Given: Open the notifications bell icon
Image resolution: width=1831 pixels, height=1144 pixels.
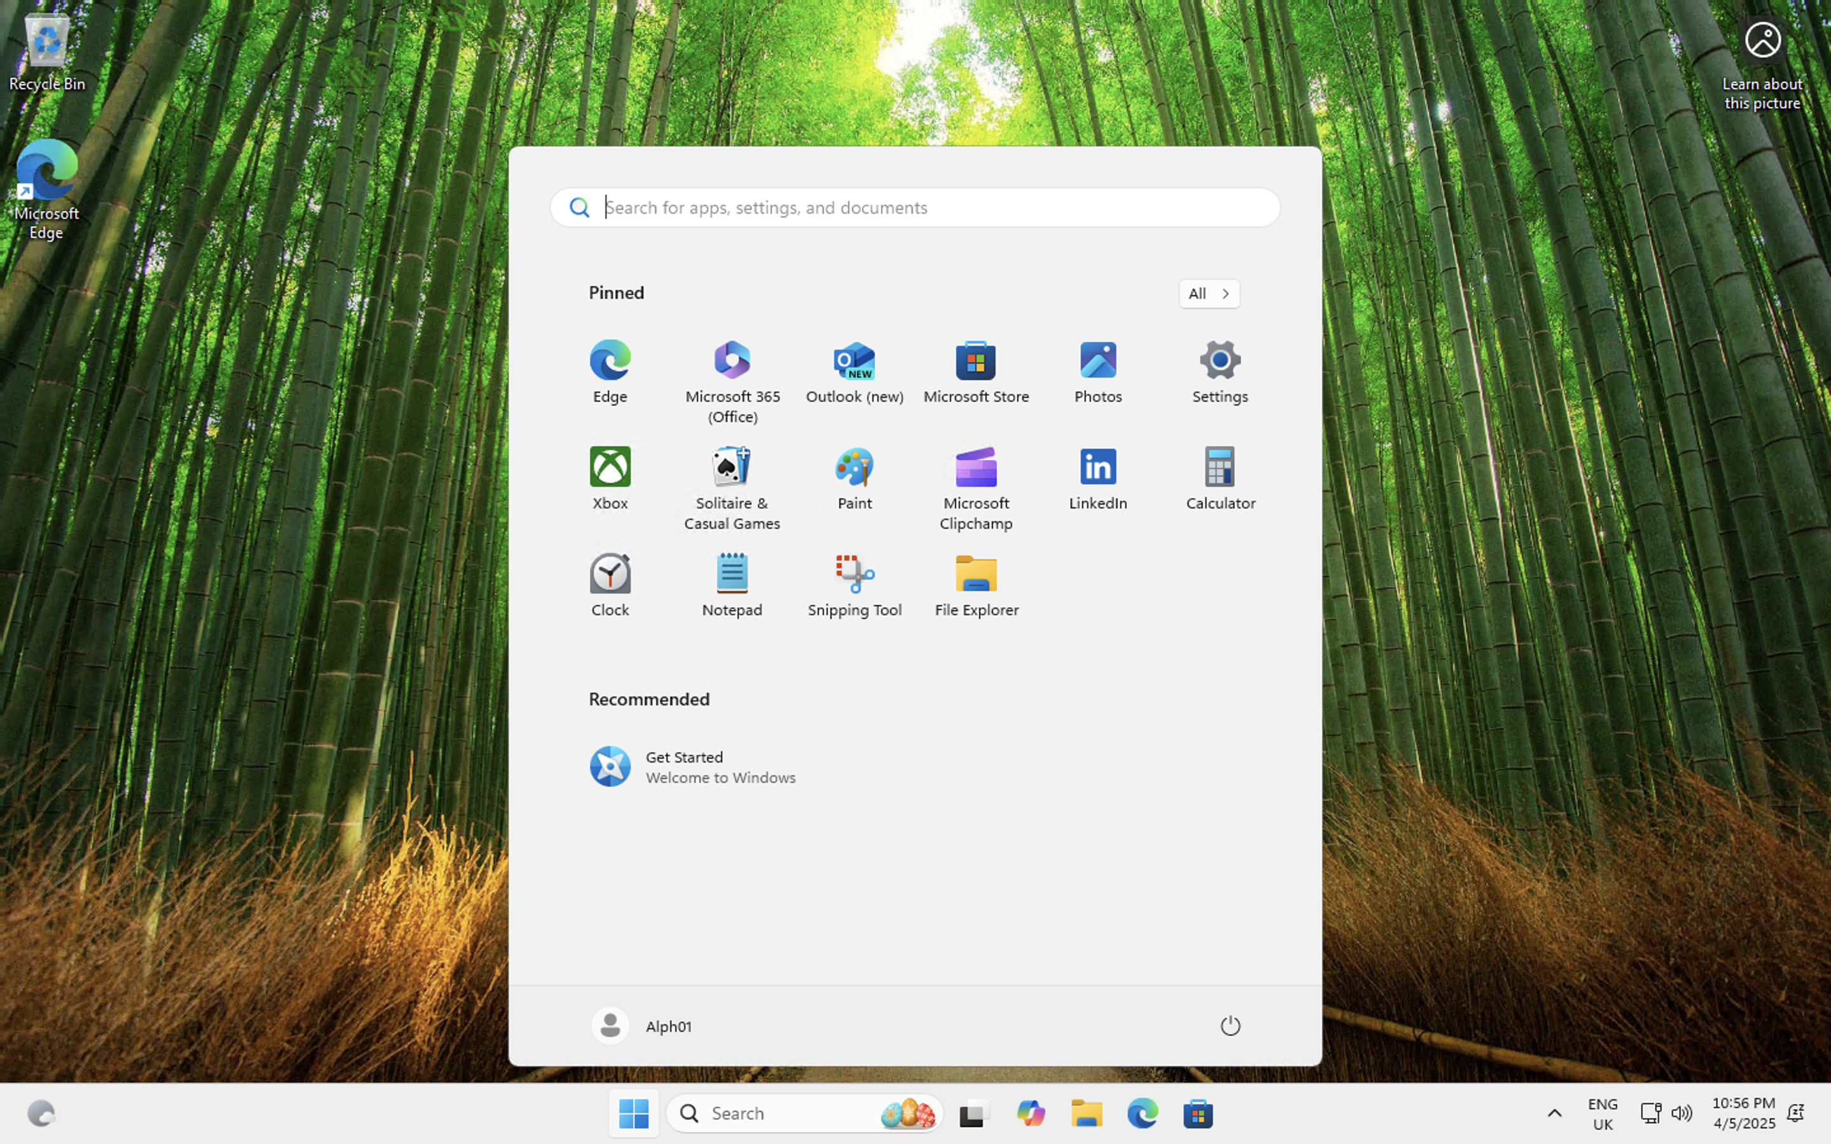Looking at the screenshot, I should point(1796,1113).
